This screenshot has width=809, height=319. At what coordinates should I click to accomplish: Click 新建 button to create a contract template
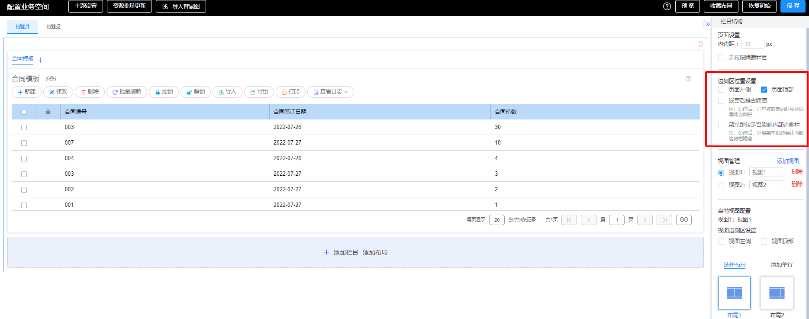pos(27,92)
